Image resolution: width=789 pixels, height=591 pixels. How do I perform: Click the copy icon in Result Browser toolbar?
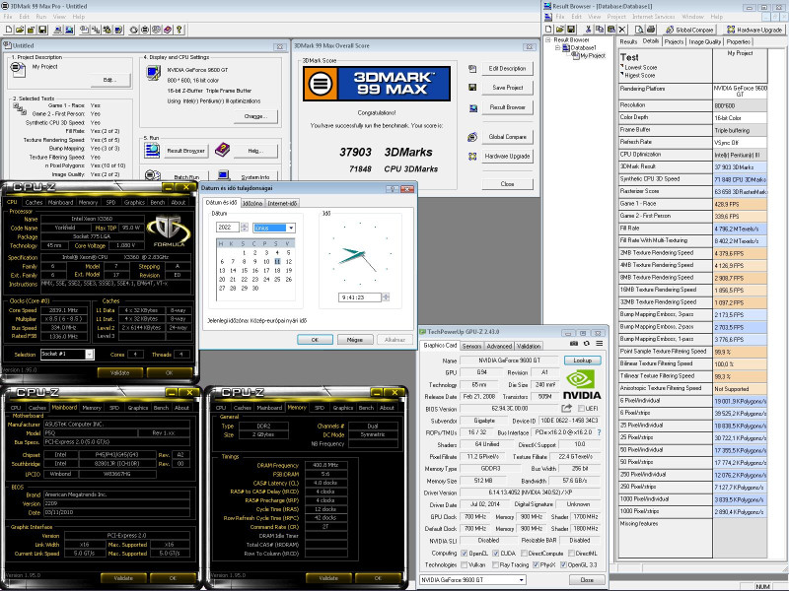click(600, 30)
